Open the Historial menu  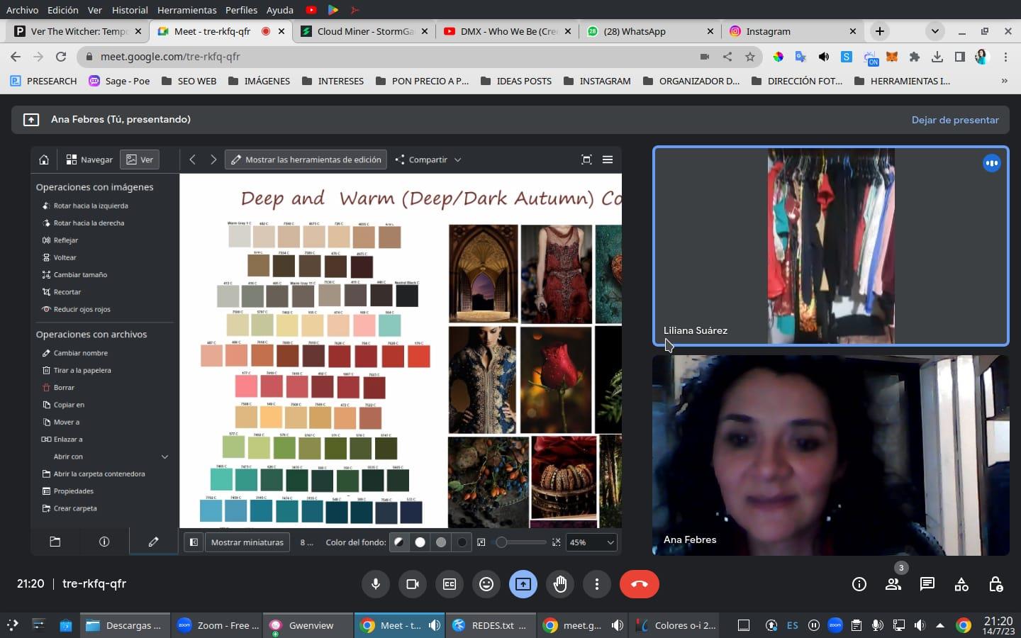pyautogui.click(x=130, y=10)
